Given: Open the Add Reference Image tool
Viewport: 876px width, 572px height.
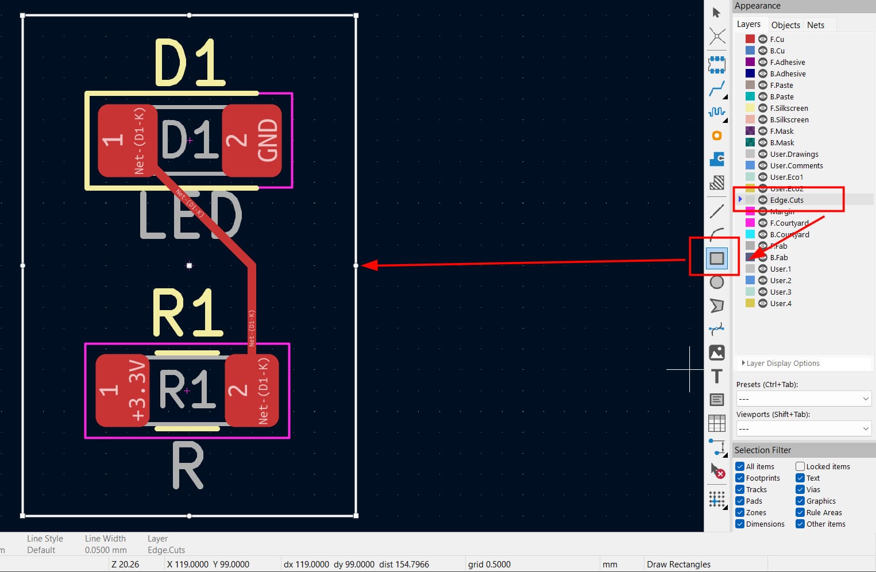Looking at the screenshot, I should (717, 352).
